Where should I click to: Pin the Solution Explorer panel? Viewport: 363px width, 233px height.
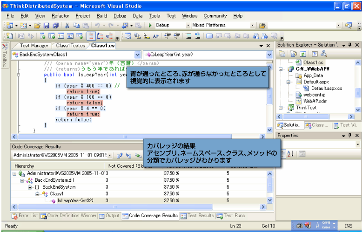tap(350, 45)
